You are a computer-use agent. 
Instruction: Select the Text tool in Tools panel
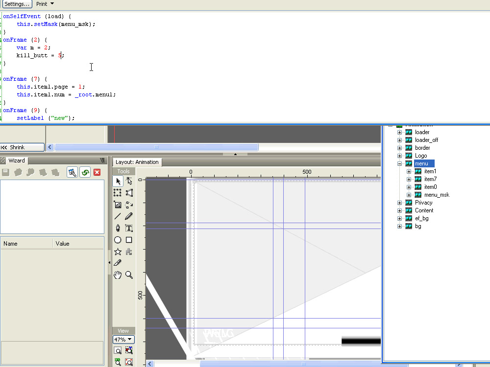(129, 228)
